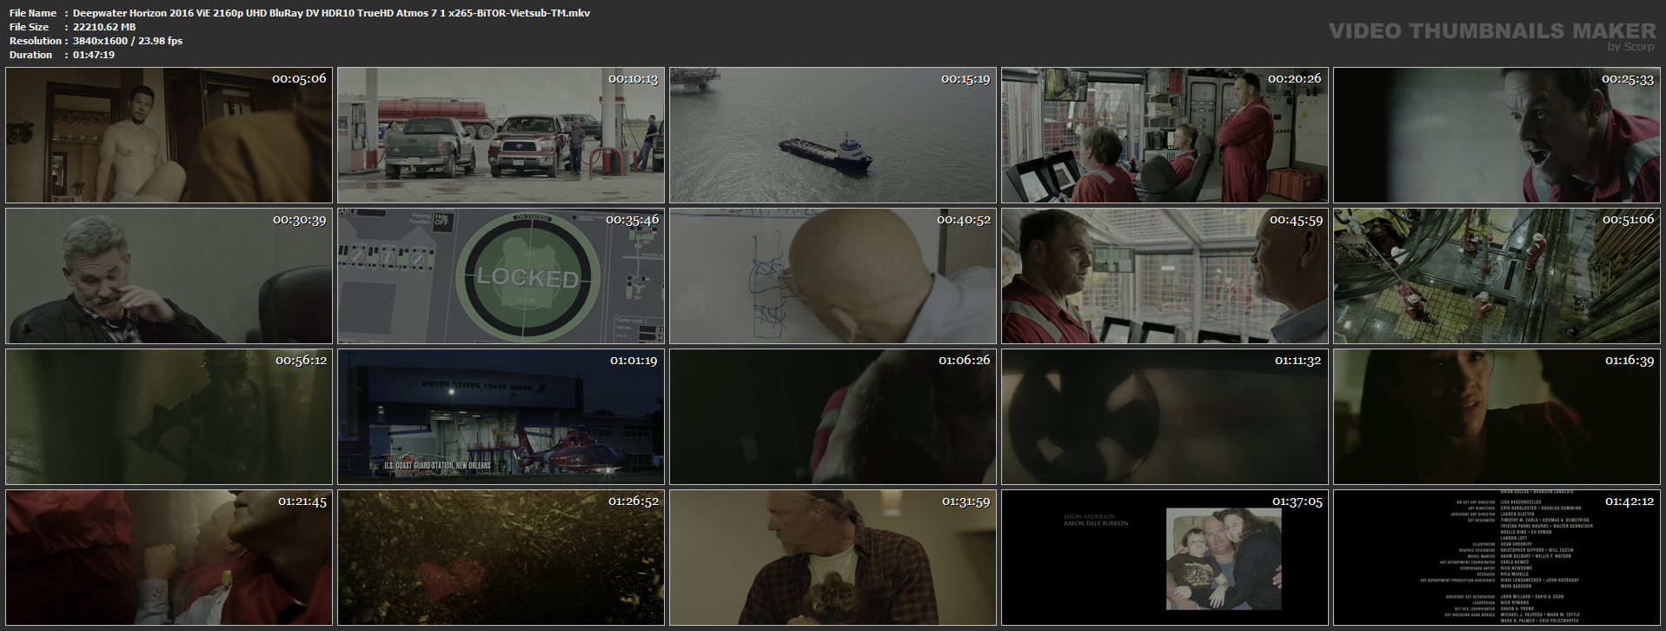Open the ship at sea thumbnail 00:15:19
Viewport: 1666px width, 631px height.
coord(833,135)
